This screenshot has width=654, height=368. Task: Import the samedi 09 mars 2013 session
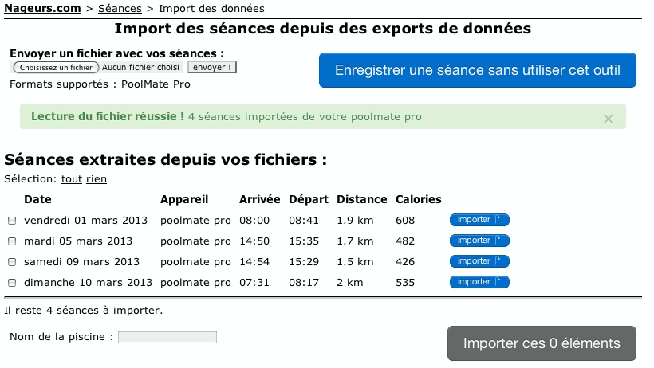479,261
